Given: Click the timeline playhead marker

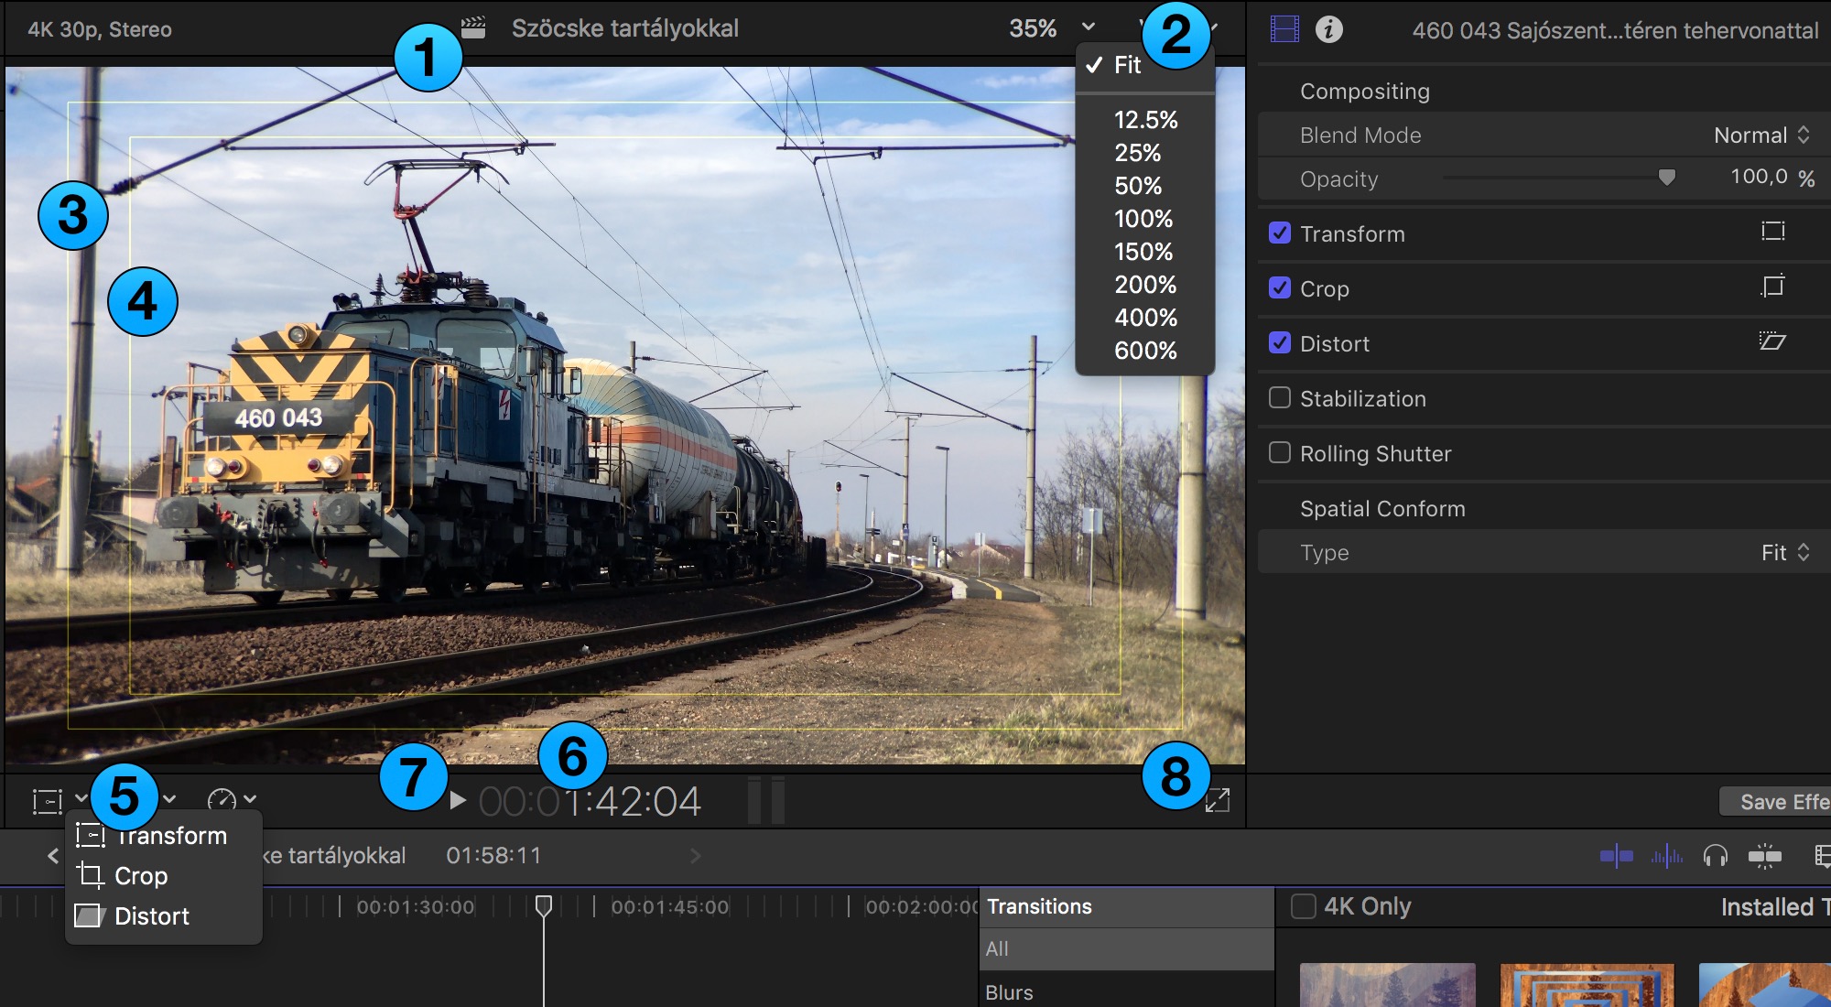Looking at the screenshot, I should click(x=544, y=905).
